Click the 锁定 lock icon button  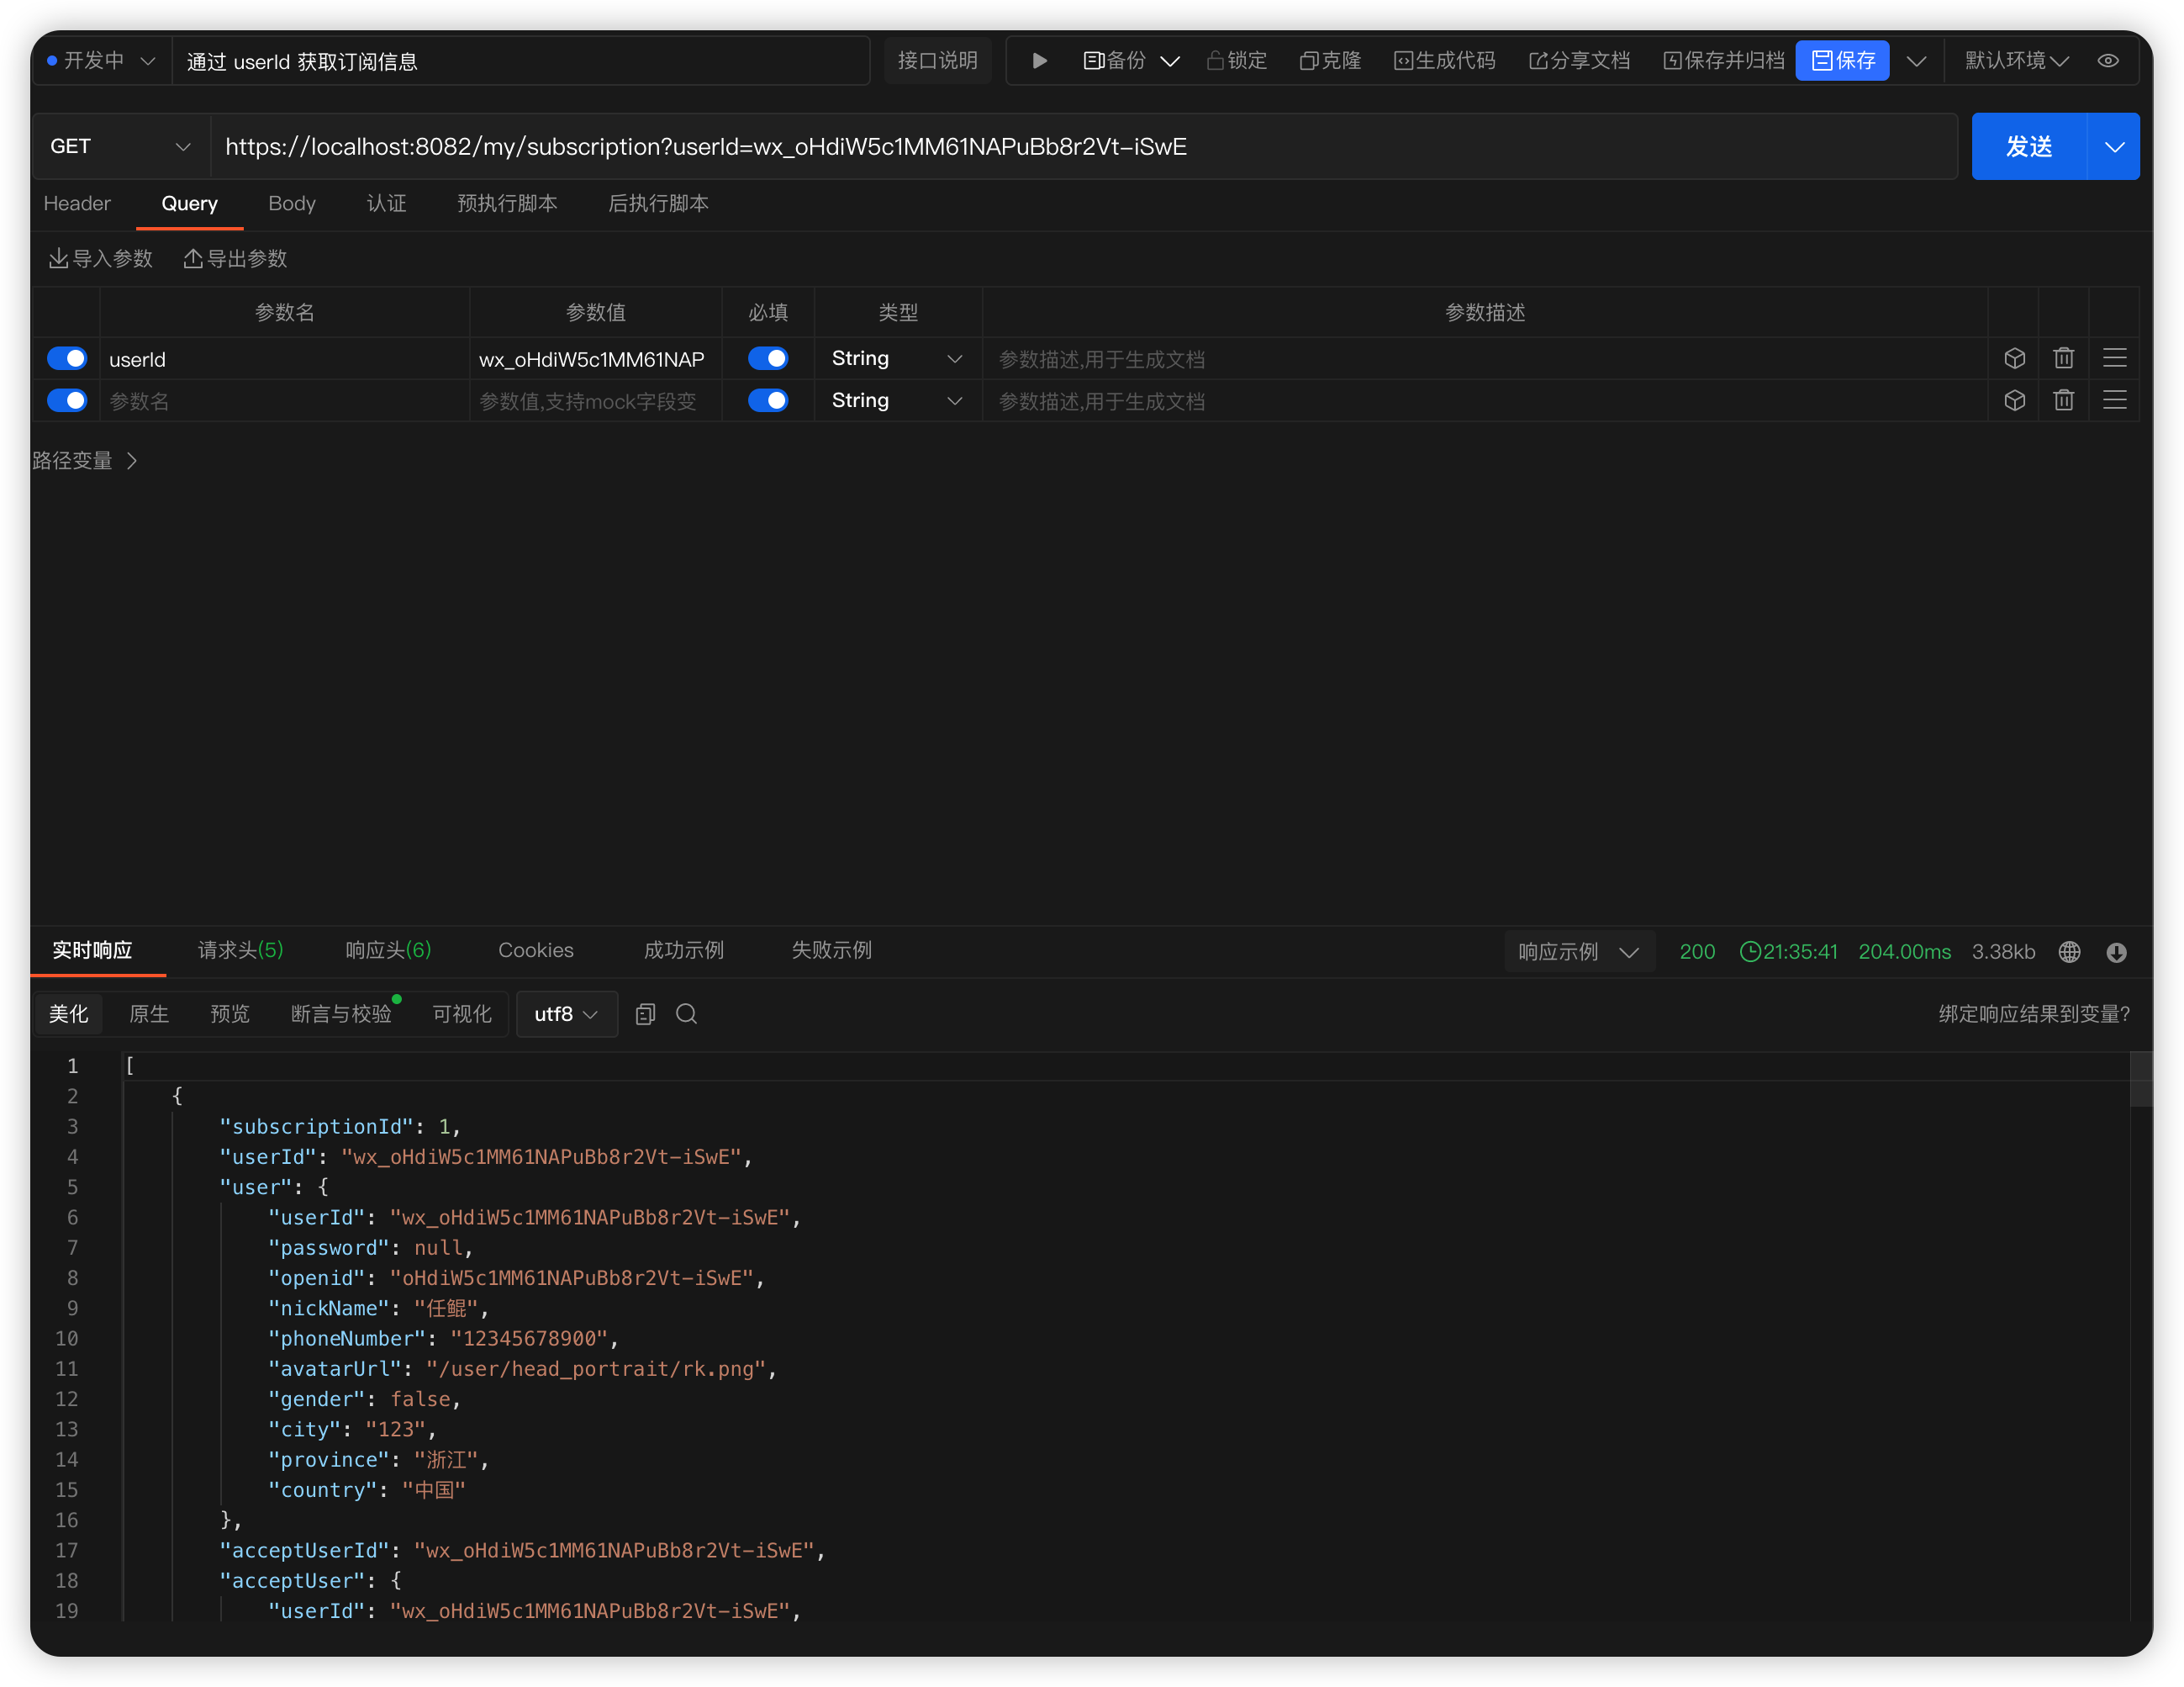pos(1237,61)
